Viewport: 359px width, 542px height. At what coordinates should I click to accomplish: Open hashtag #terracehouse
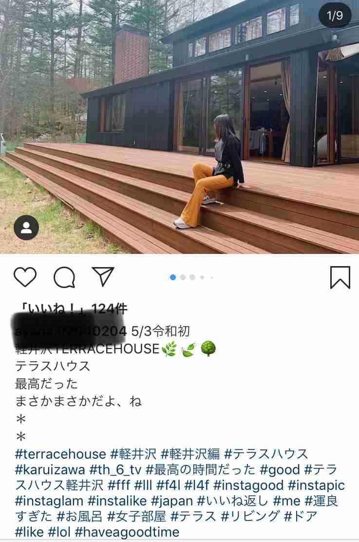(x=60, y=454)
